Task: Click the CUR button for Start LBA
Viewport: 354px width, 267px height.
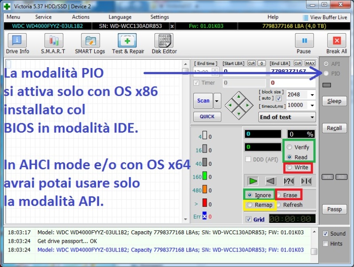Action: [x=251, y=63]
